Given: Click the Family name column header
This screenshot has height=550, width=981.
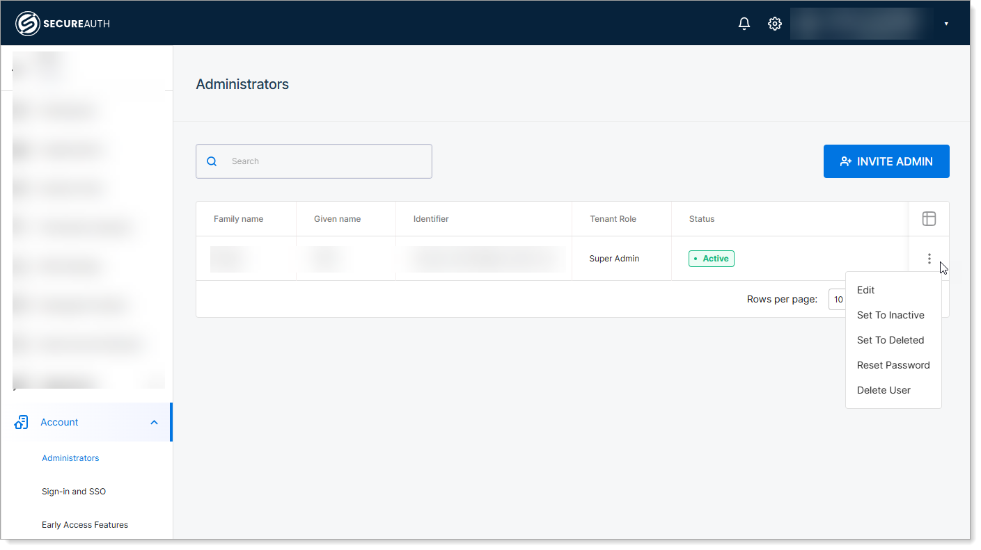Looking at the screenshot, I should pos(238,219).
